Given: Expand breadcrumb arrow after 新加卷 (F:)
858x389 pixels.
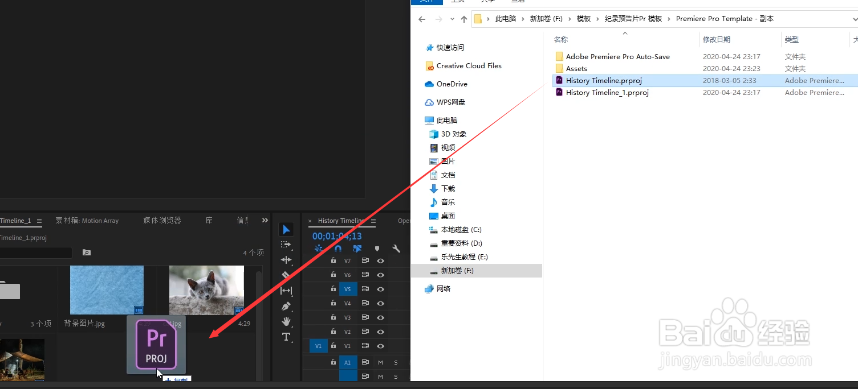Looking at the screenshot, I should click(570, 19).
